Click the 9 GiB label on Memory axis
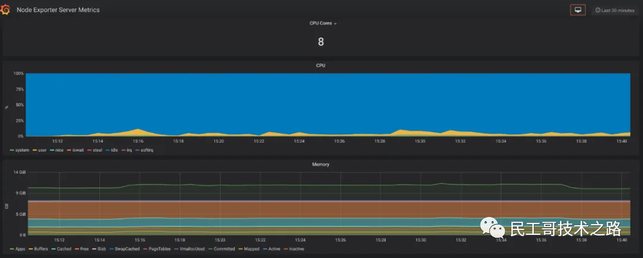This screenshot has height=258, width=643. pos(20,193)
